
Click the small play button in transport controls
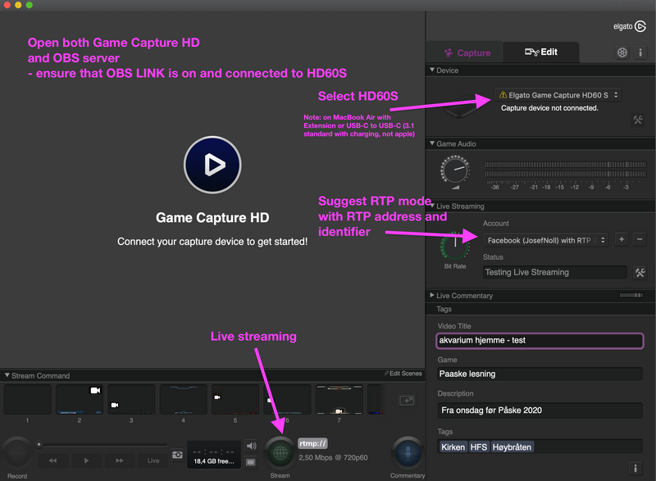pos(86,461)
